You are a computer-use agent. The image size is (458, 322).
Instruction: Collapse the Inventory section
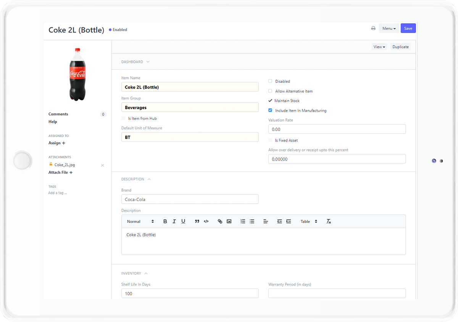pos(146,273)
